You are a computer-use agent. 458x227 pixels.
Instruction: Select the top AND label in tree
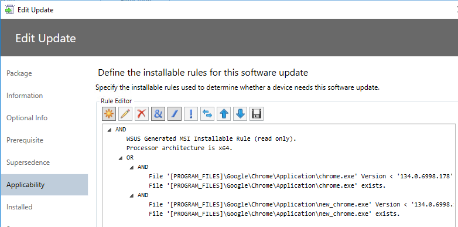pyautogui.click(x=121, y=129)
